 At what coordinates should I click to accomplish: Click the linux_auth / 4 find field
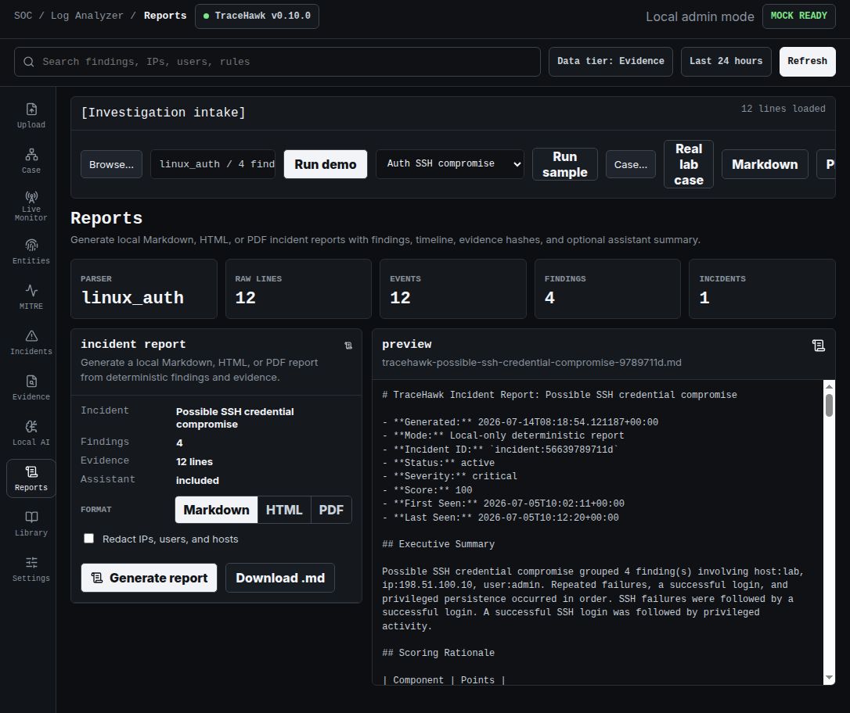click(x=213, y=164)
